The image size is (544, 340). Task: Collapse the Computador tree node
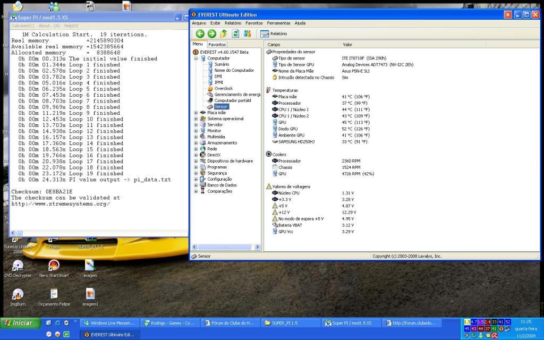195,58
